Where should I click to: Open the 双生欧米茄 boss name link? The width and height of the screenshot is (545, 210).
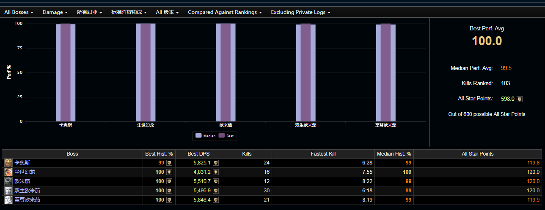[x=27, y=191]
